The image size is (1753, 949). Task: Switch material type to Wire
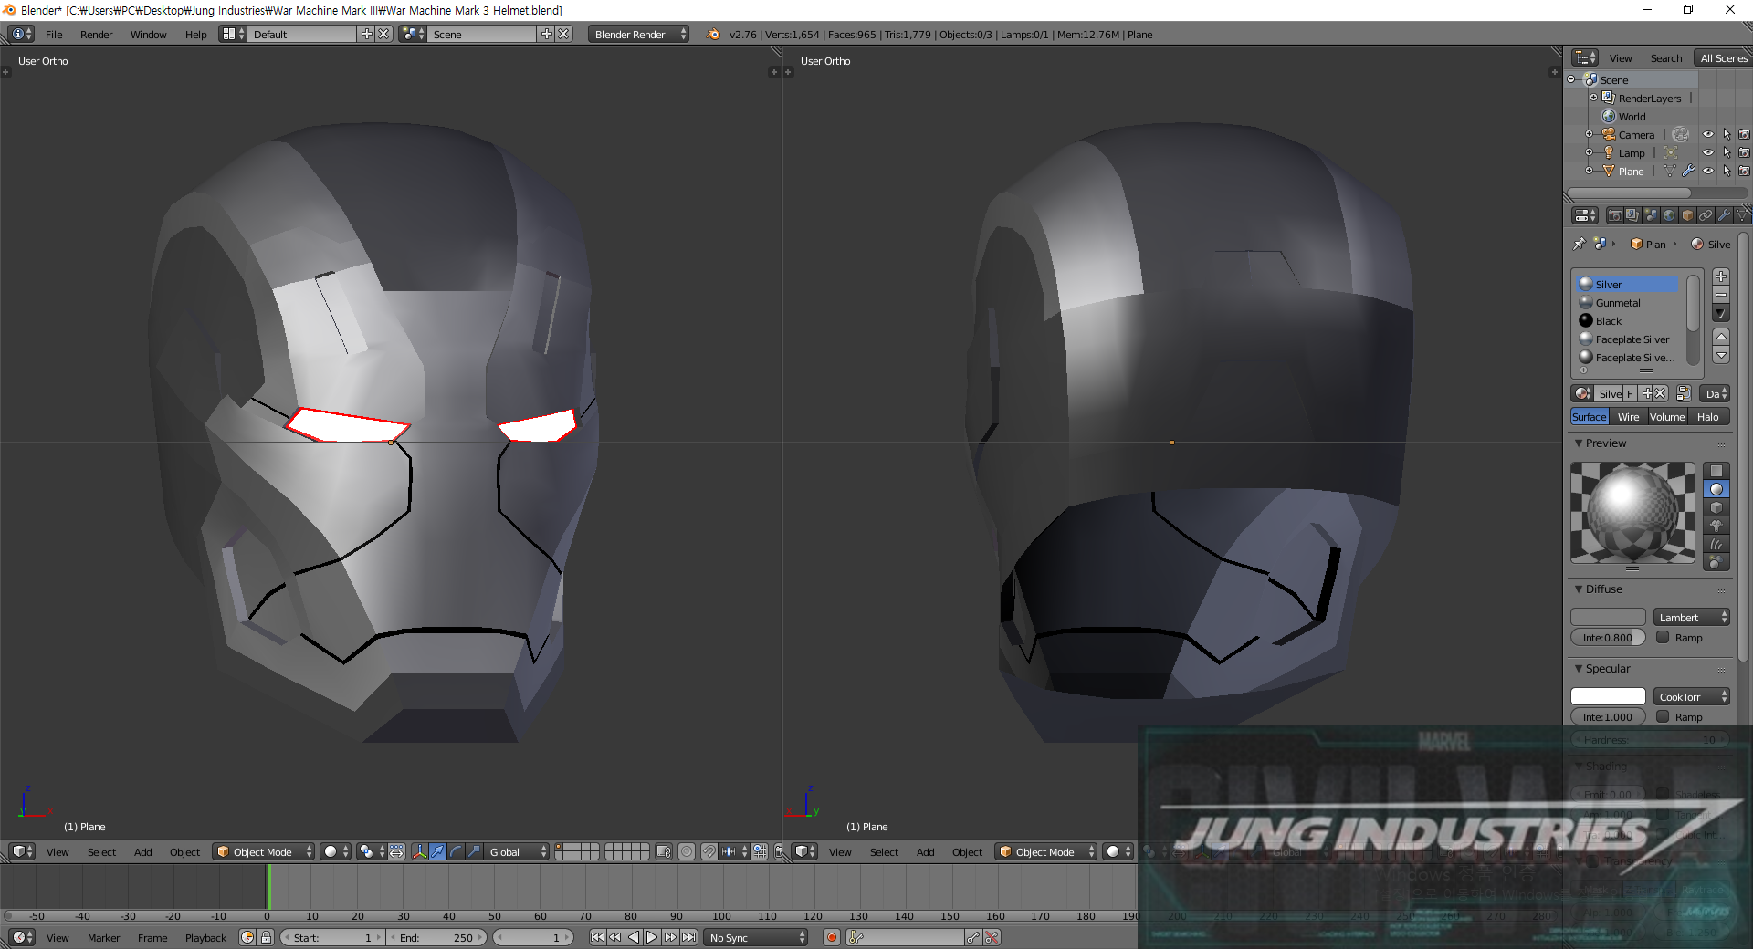[x=1628, y=416]
